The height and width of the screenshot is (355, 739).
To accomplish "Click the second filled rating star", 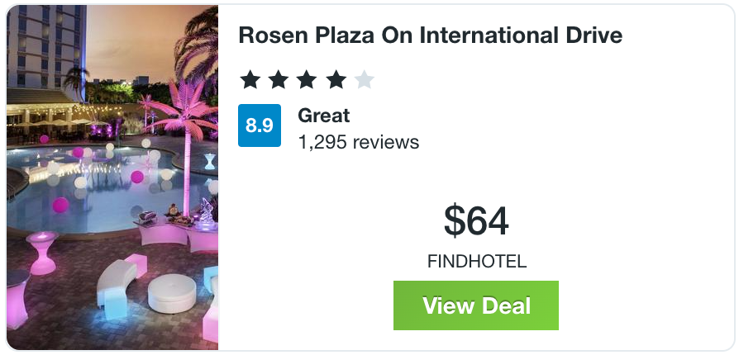I will pyautogui.click(x=279, y=80).
